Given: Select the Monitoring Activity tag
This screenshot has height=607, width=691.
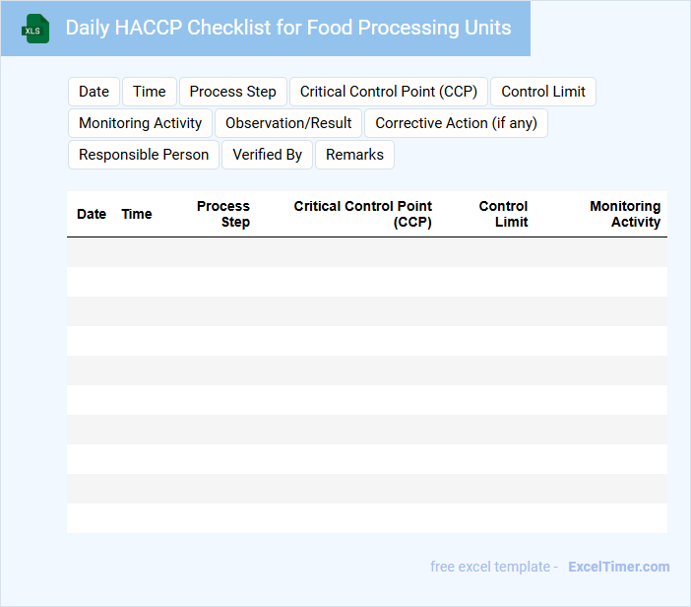Looking at the screenshot, I should click(140, 123).
